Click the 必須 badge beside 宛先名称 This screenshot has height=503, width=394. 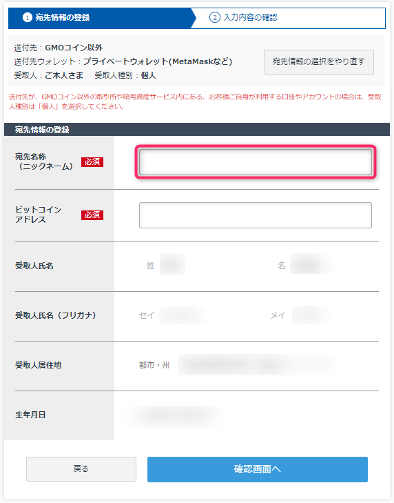point(92,161)
